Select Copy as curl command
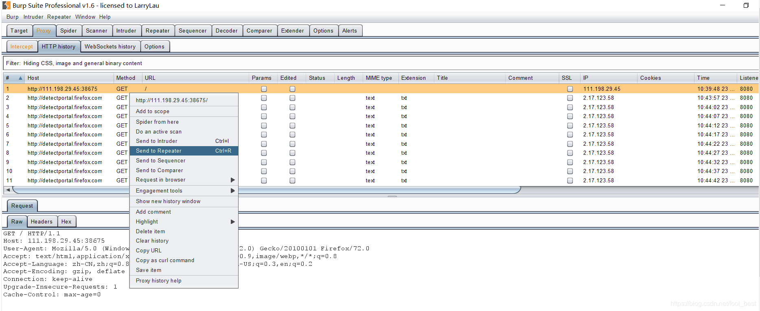Viewport: 760px width, 311px height. pos(184,261)
